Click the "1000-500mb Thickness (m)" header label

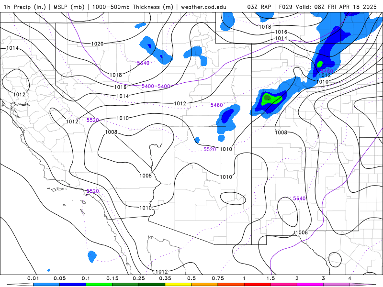(133, 7)
